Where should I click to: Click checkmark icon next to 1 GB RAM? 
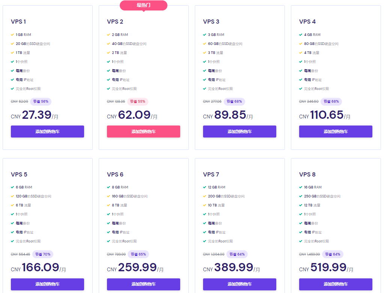click(12, 35)
